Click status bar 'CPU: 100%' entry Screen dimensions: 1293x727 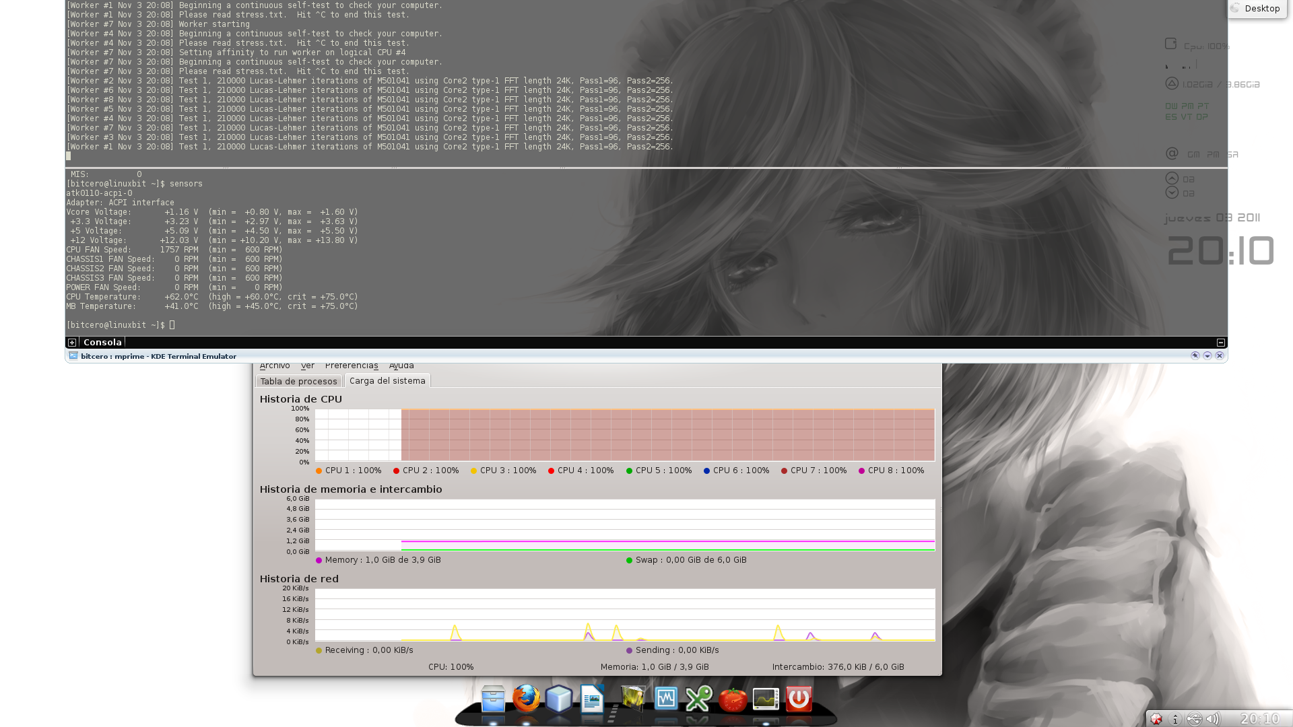pos(451,667)
